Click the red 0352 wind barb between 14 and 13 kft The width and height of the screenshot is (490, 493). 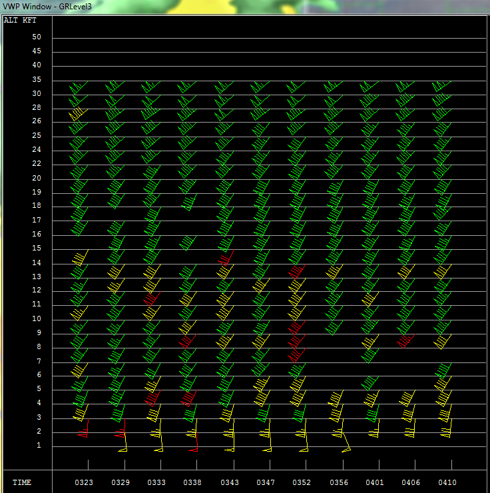297,272
